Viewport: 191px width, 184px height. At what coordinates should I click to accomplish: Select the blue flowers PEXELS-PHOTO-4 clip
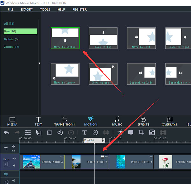(x=131, y=162)
